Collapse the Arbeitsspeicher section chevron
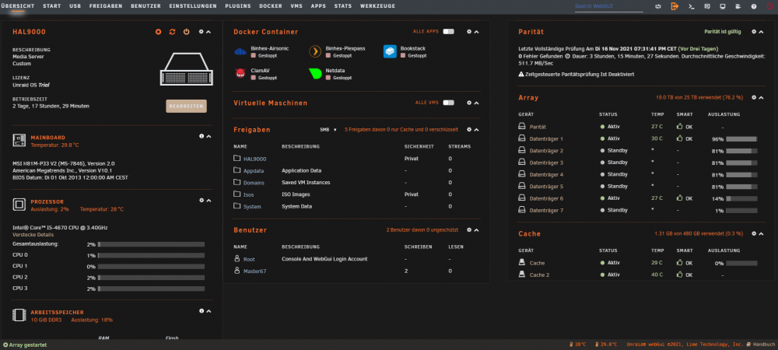Screen dimensions: 778x350 point(209,311)
